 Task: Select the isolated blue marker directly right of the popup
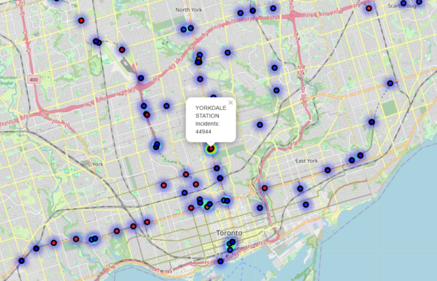tap(260, 125)
